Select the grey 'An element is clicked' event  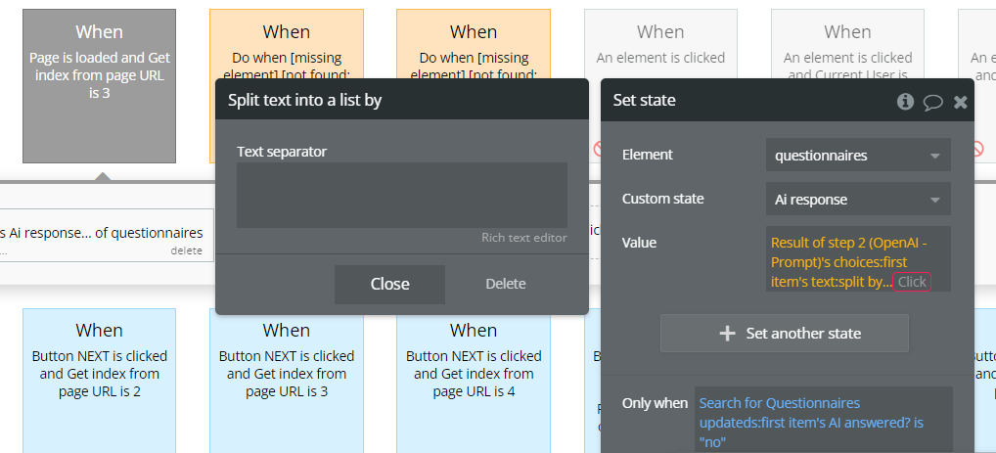click(660, 57)
